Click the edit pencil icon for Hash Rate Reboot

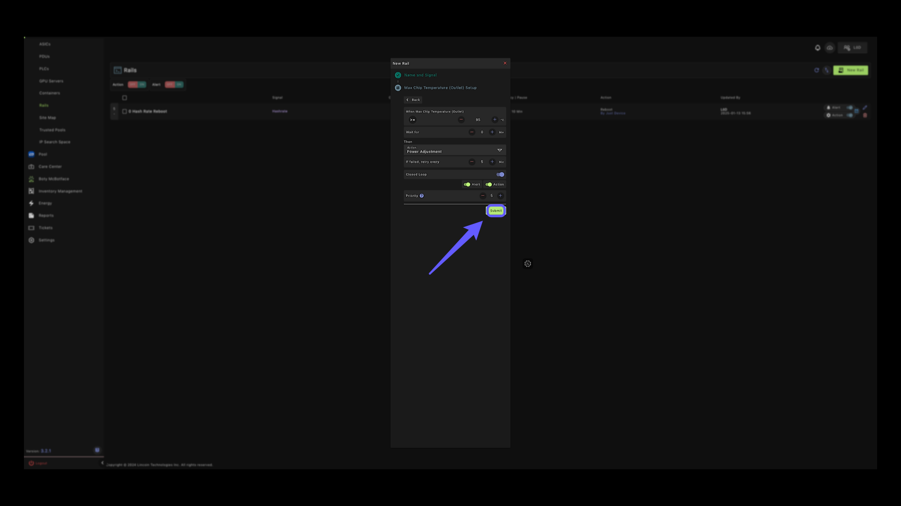coord(865,108)
